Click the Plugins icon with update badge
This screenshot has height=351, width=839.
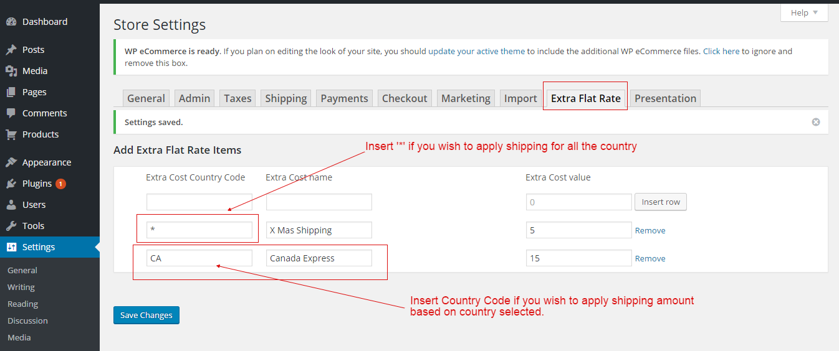point(11,184)
